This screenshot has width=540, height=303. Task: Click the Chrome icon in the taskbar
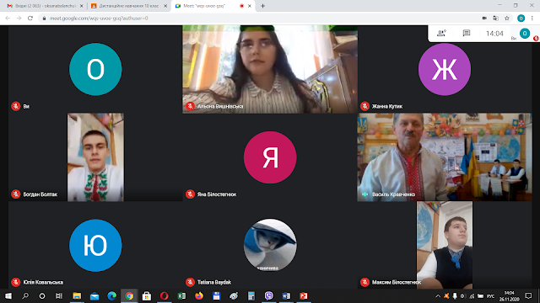(x=129, y=295)
